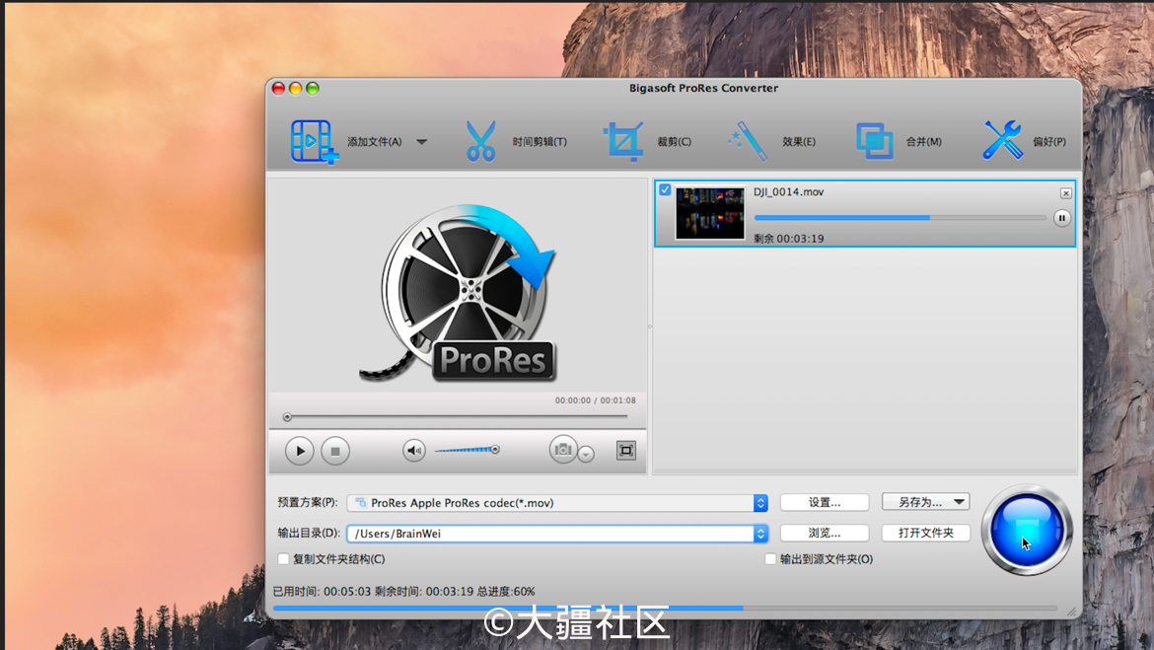Open the preset profile ProRes dropdown
Viewport: 1154px width, 650px height.
click(557, 503)
